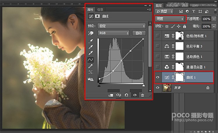Click the 曲线 1 layer mask thumbnail

(180, 77)
